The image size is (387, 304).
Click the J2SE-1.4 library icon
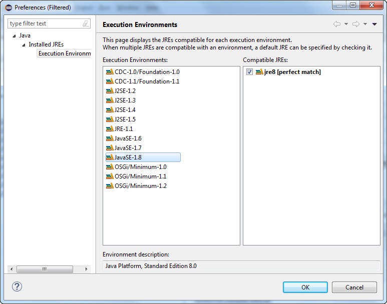[x=110, y=110]
